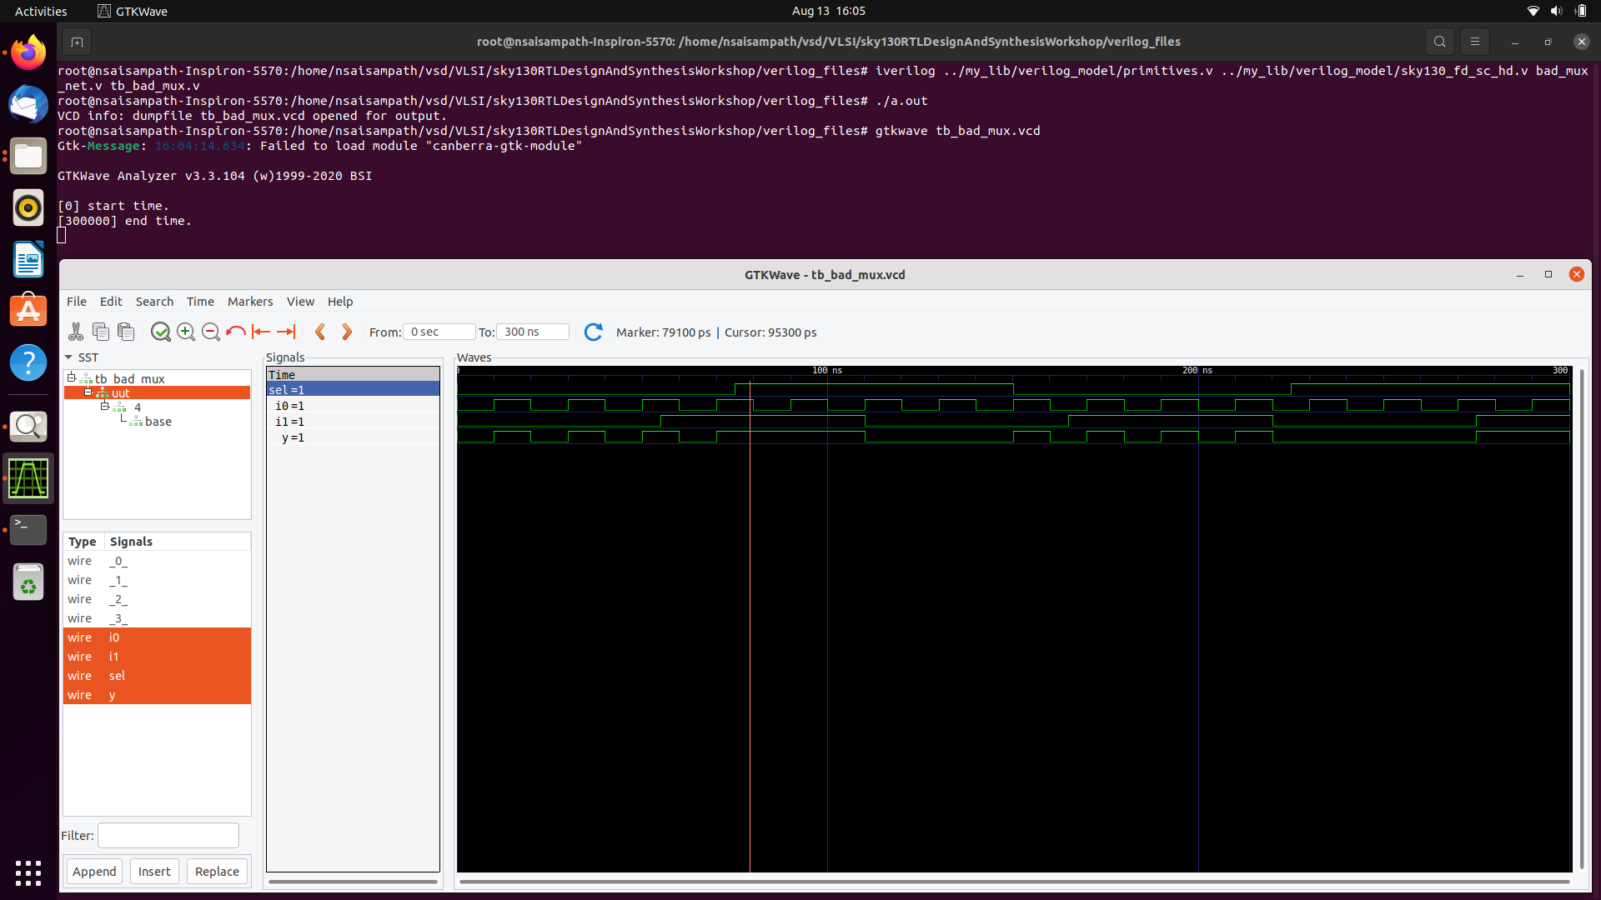Click Find Previous Edge left chevron
The width and height of the screenshot is (1601, 900).
pyautogui.click(x=320, y=332)
